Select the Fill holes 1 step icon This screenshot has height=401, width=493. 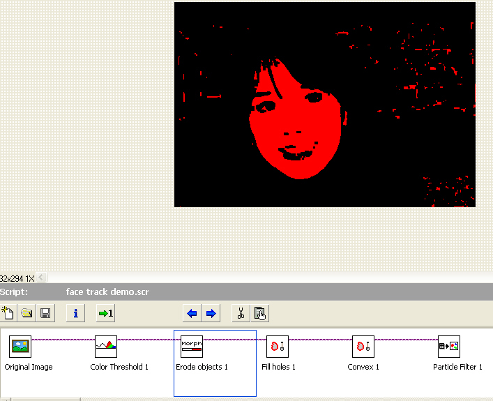tap(278, 347)
